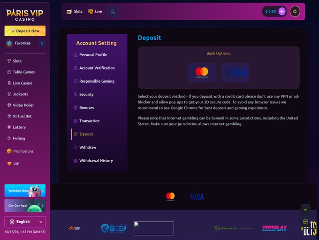Open Slots in the top bar
The image size is (319, 240).
click(75, 11)
